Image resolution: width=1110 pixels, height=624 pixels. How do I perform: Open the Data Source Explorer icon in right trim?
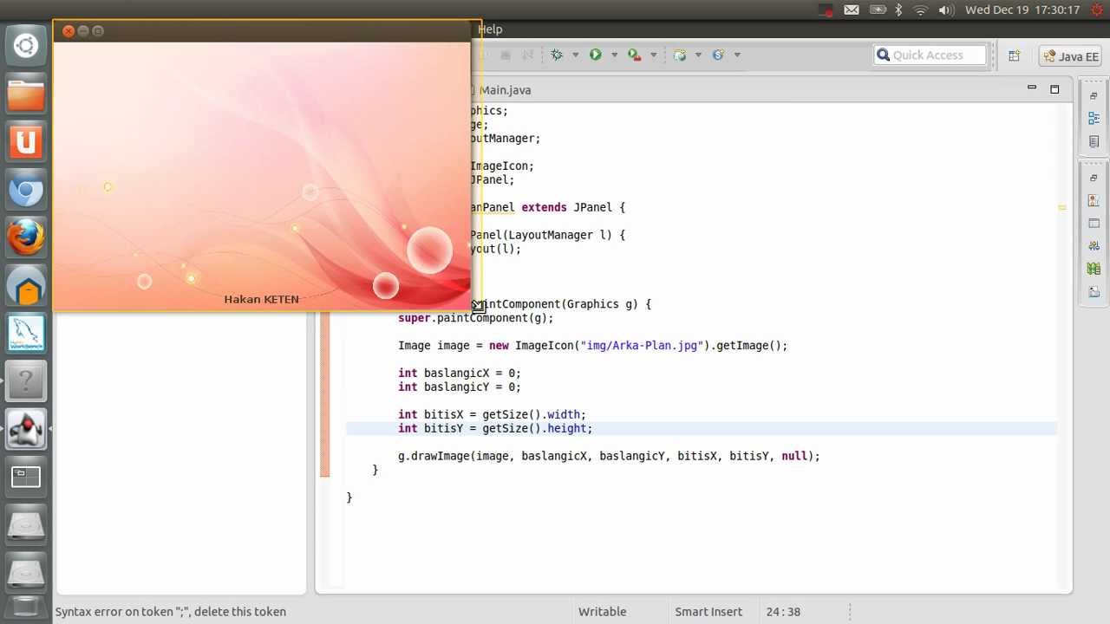click(1094, 269)
